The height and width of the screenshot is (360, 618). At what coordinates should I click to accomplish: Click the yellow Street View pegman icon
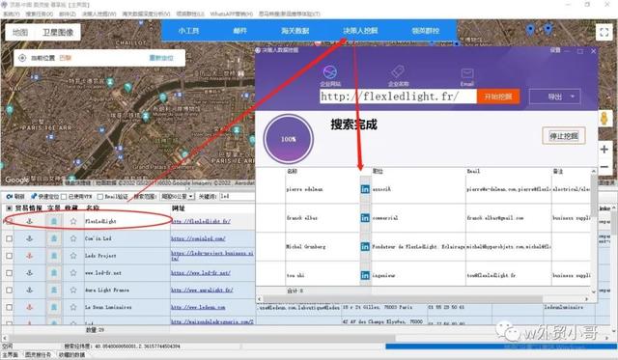pyautogui.click(x=604, y=119)
